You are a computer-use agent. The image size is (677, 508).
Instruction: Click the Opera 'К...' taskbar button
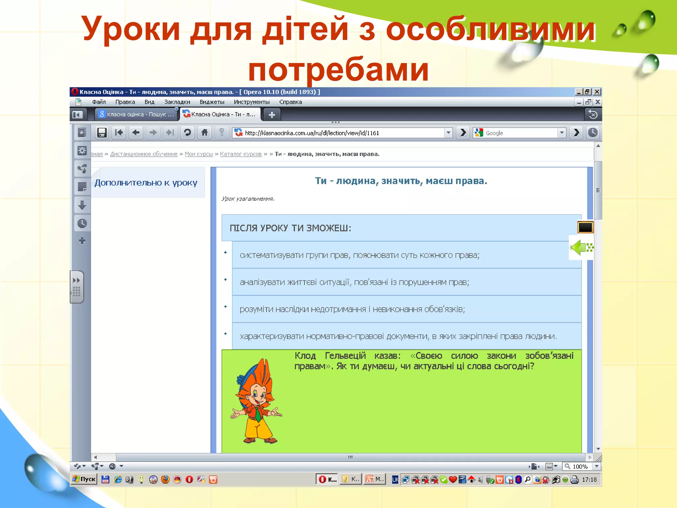[x=327, y=479]
